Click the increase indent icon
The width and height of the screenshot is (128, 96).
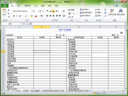point(60,16)
